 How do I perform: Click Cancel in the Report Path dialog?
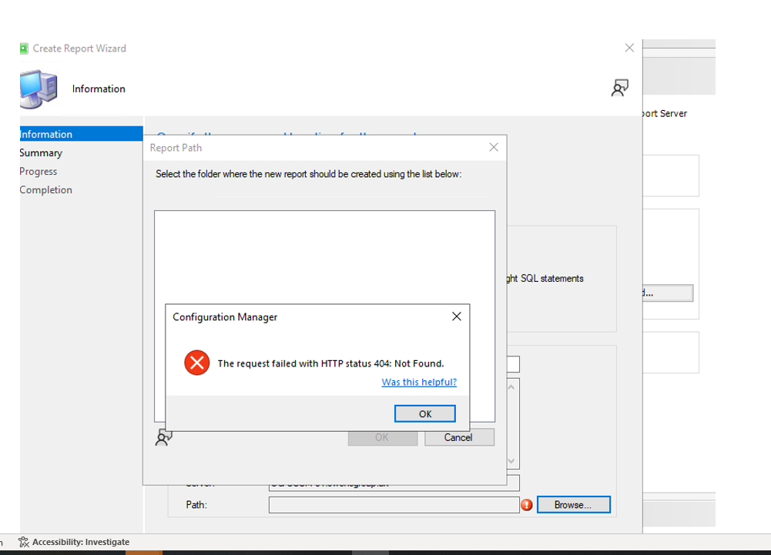coord(459,437)
